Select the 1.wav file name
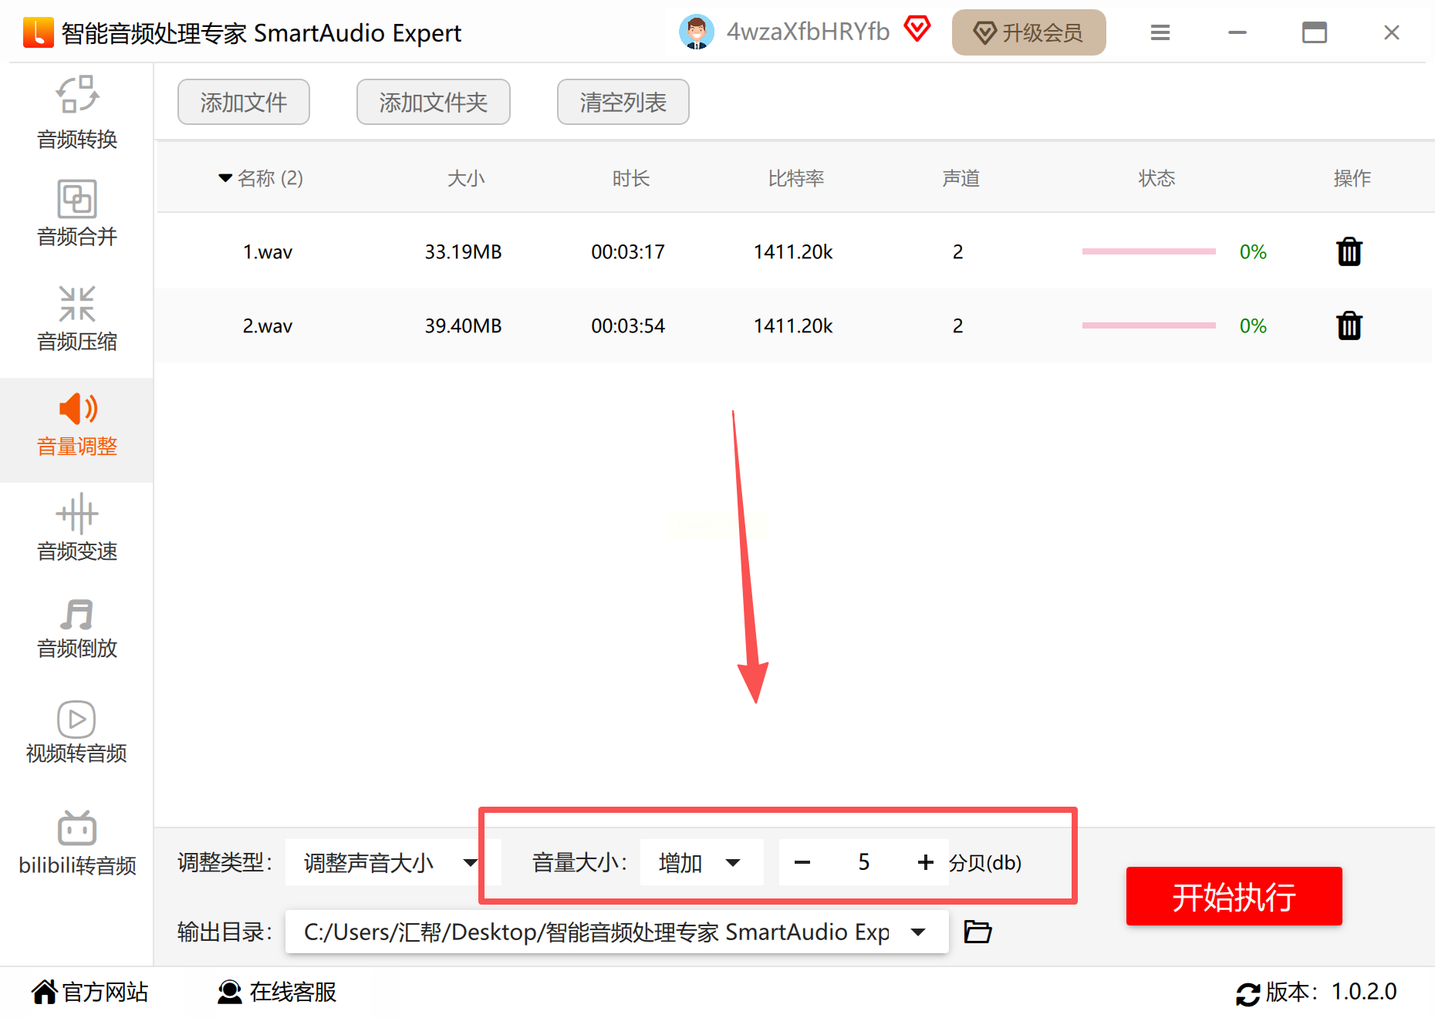 [x=268, y=252]
